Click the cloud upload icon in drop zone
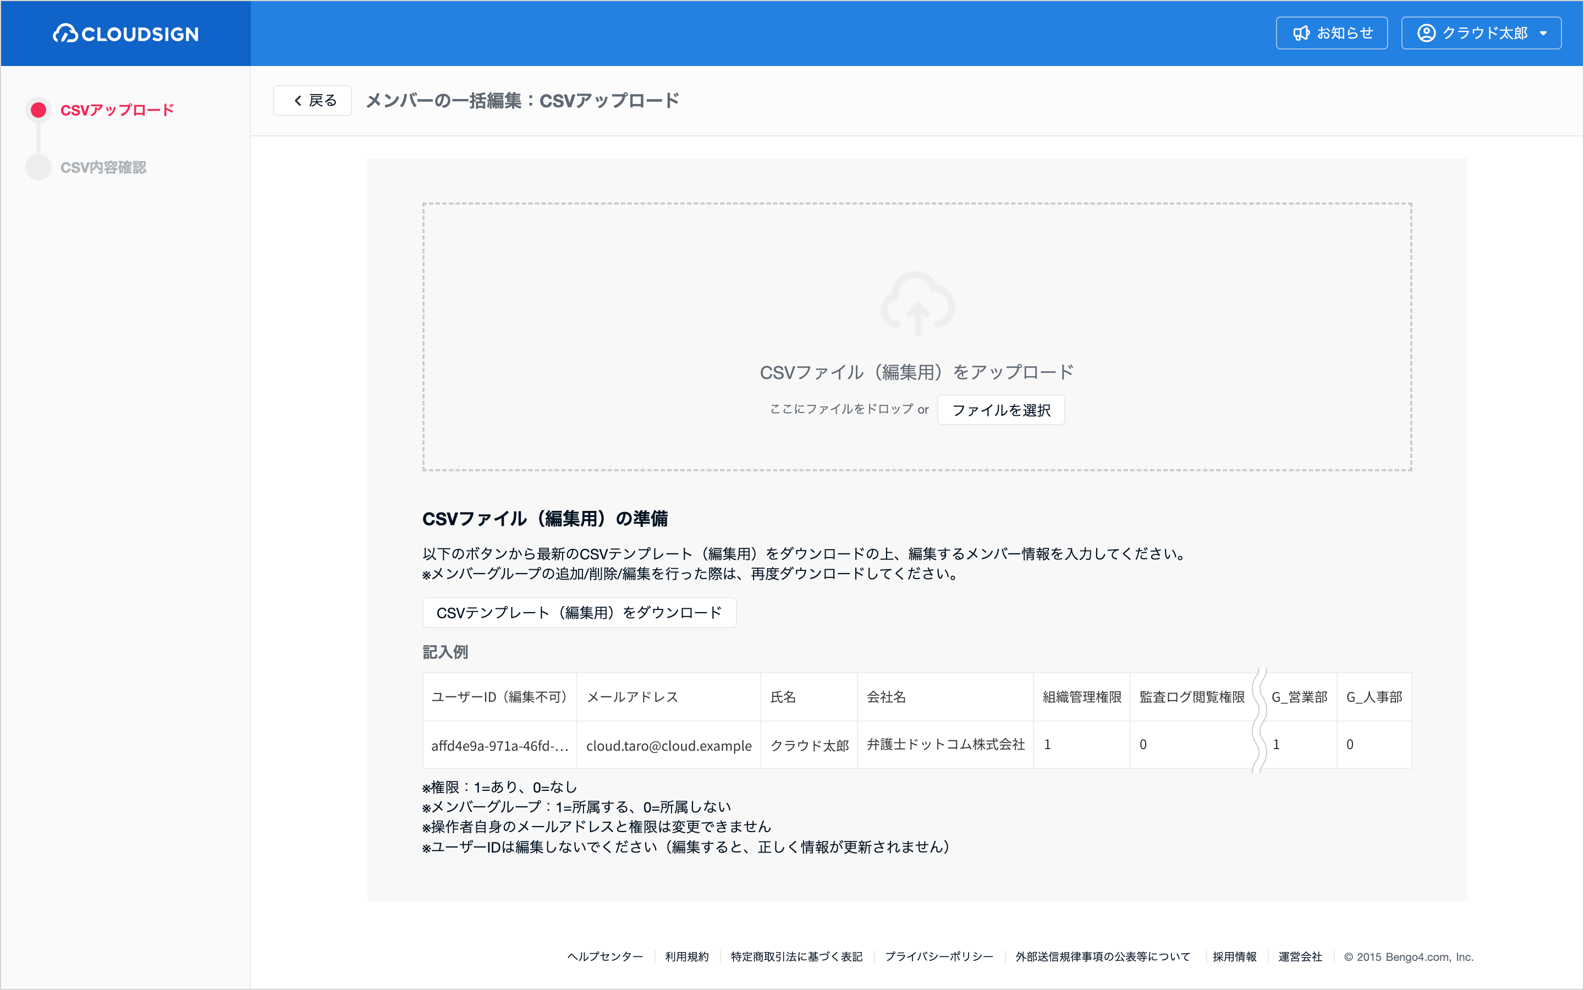The image size is (1584, 990). [917, 303]
